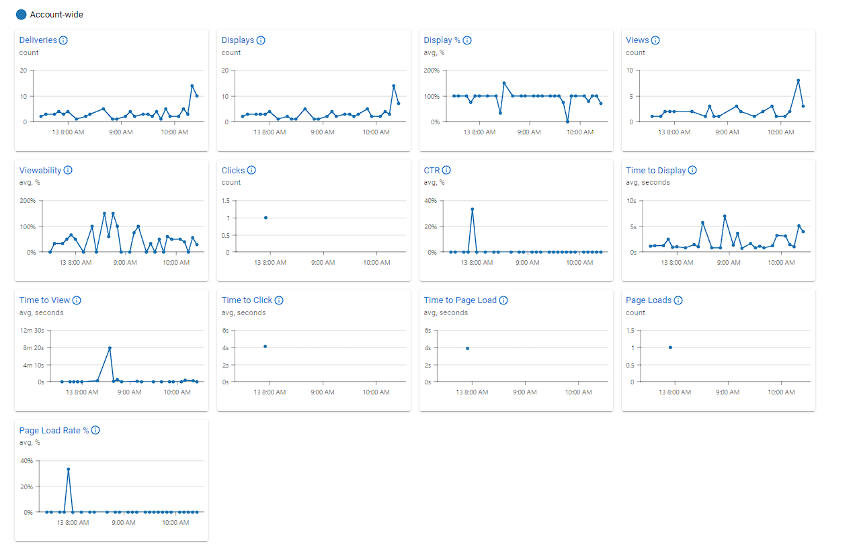Screen dimensions: 857x549
Task: Show info for the Views metric
Action: [655, 40]
